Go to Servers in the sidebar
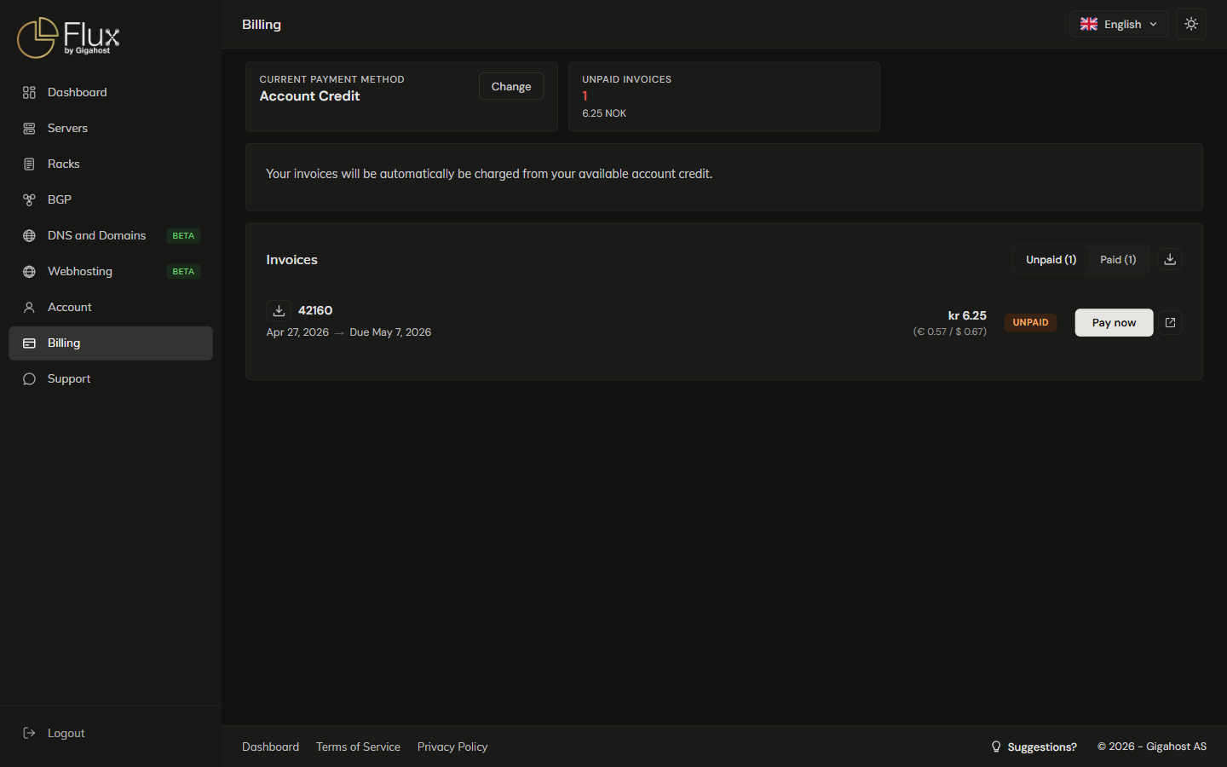 [x=111, y=128]
